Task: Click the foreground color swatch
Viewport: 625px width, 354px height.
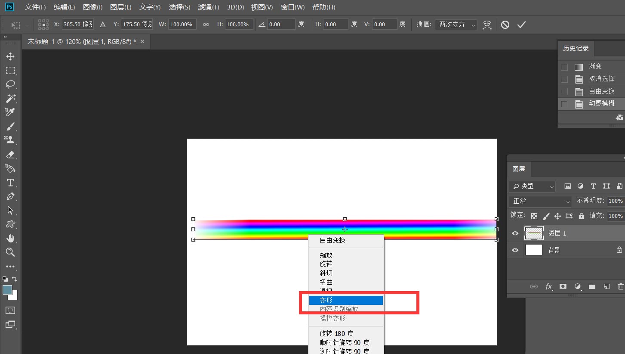Action: click(x=7, y=290)
